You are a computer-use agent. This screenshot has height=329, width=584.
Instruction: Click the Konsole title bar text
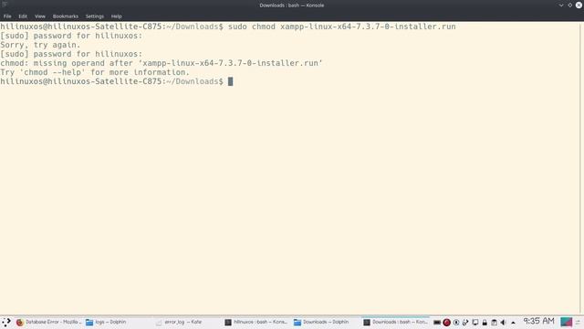coord(292,5)
